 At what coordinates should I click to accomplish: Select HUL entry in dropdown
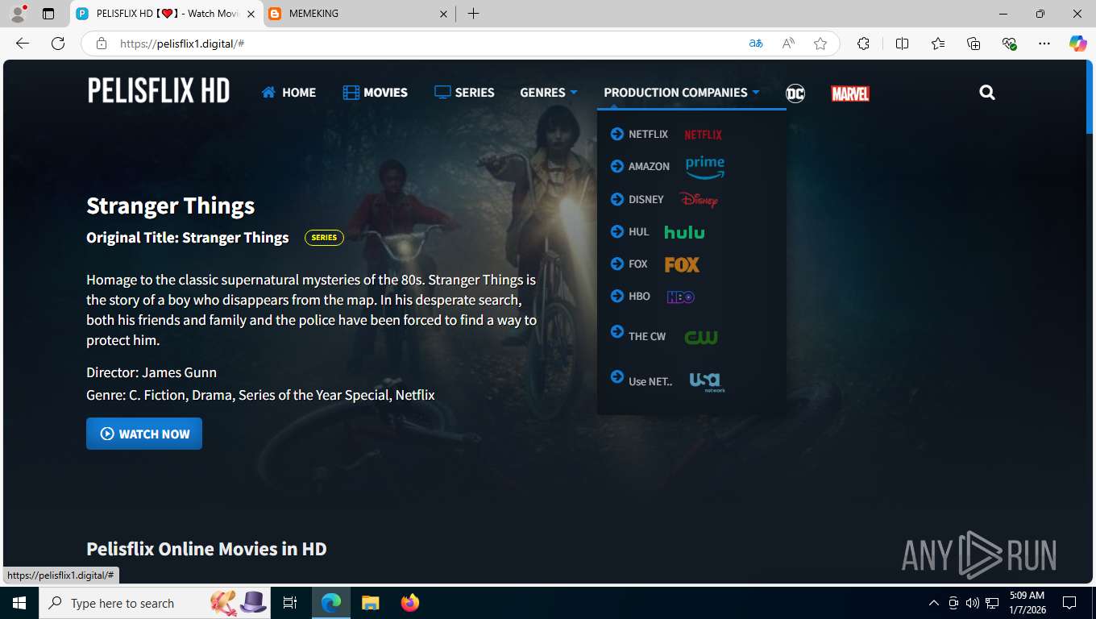click(x=638, y=231)
